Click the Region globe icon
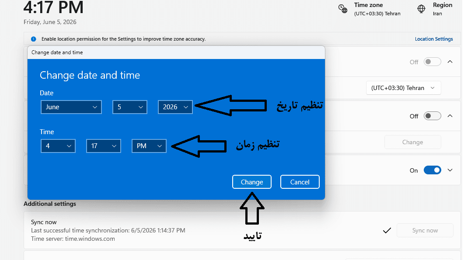 pos(421,9)
